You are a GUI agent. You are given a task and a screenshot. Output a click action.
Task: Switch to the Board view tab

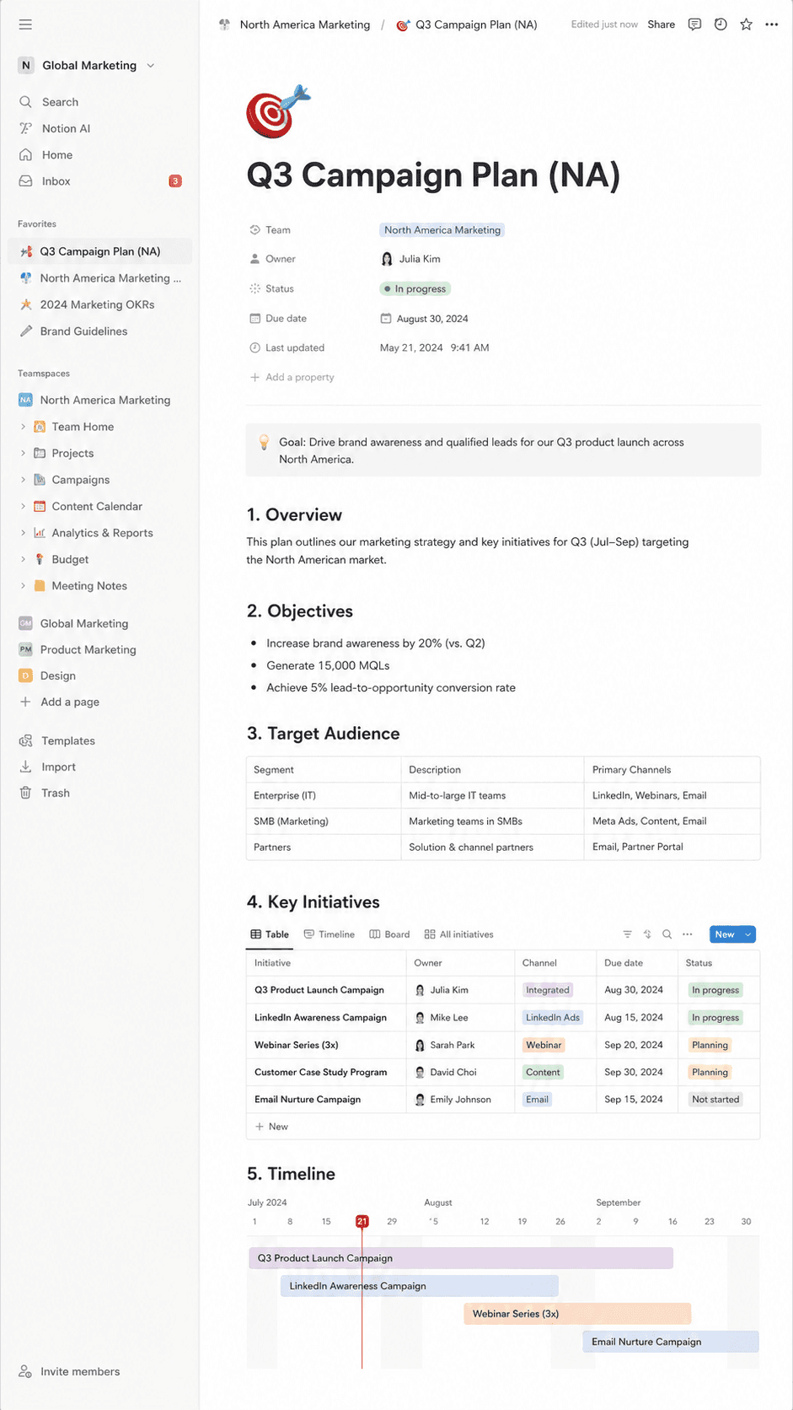[x=389, y=934]
